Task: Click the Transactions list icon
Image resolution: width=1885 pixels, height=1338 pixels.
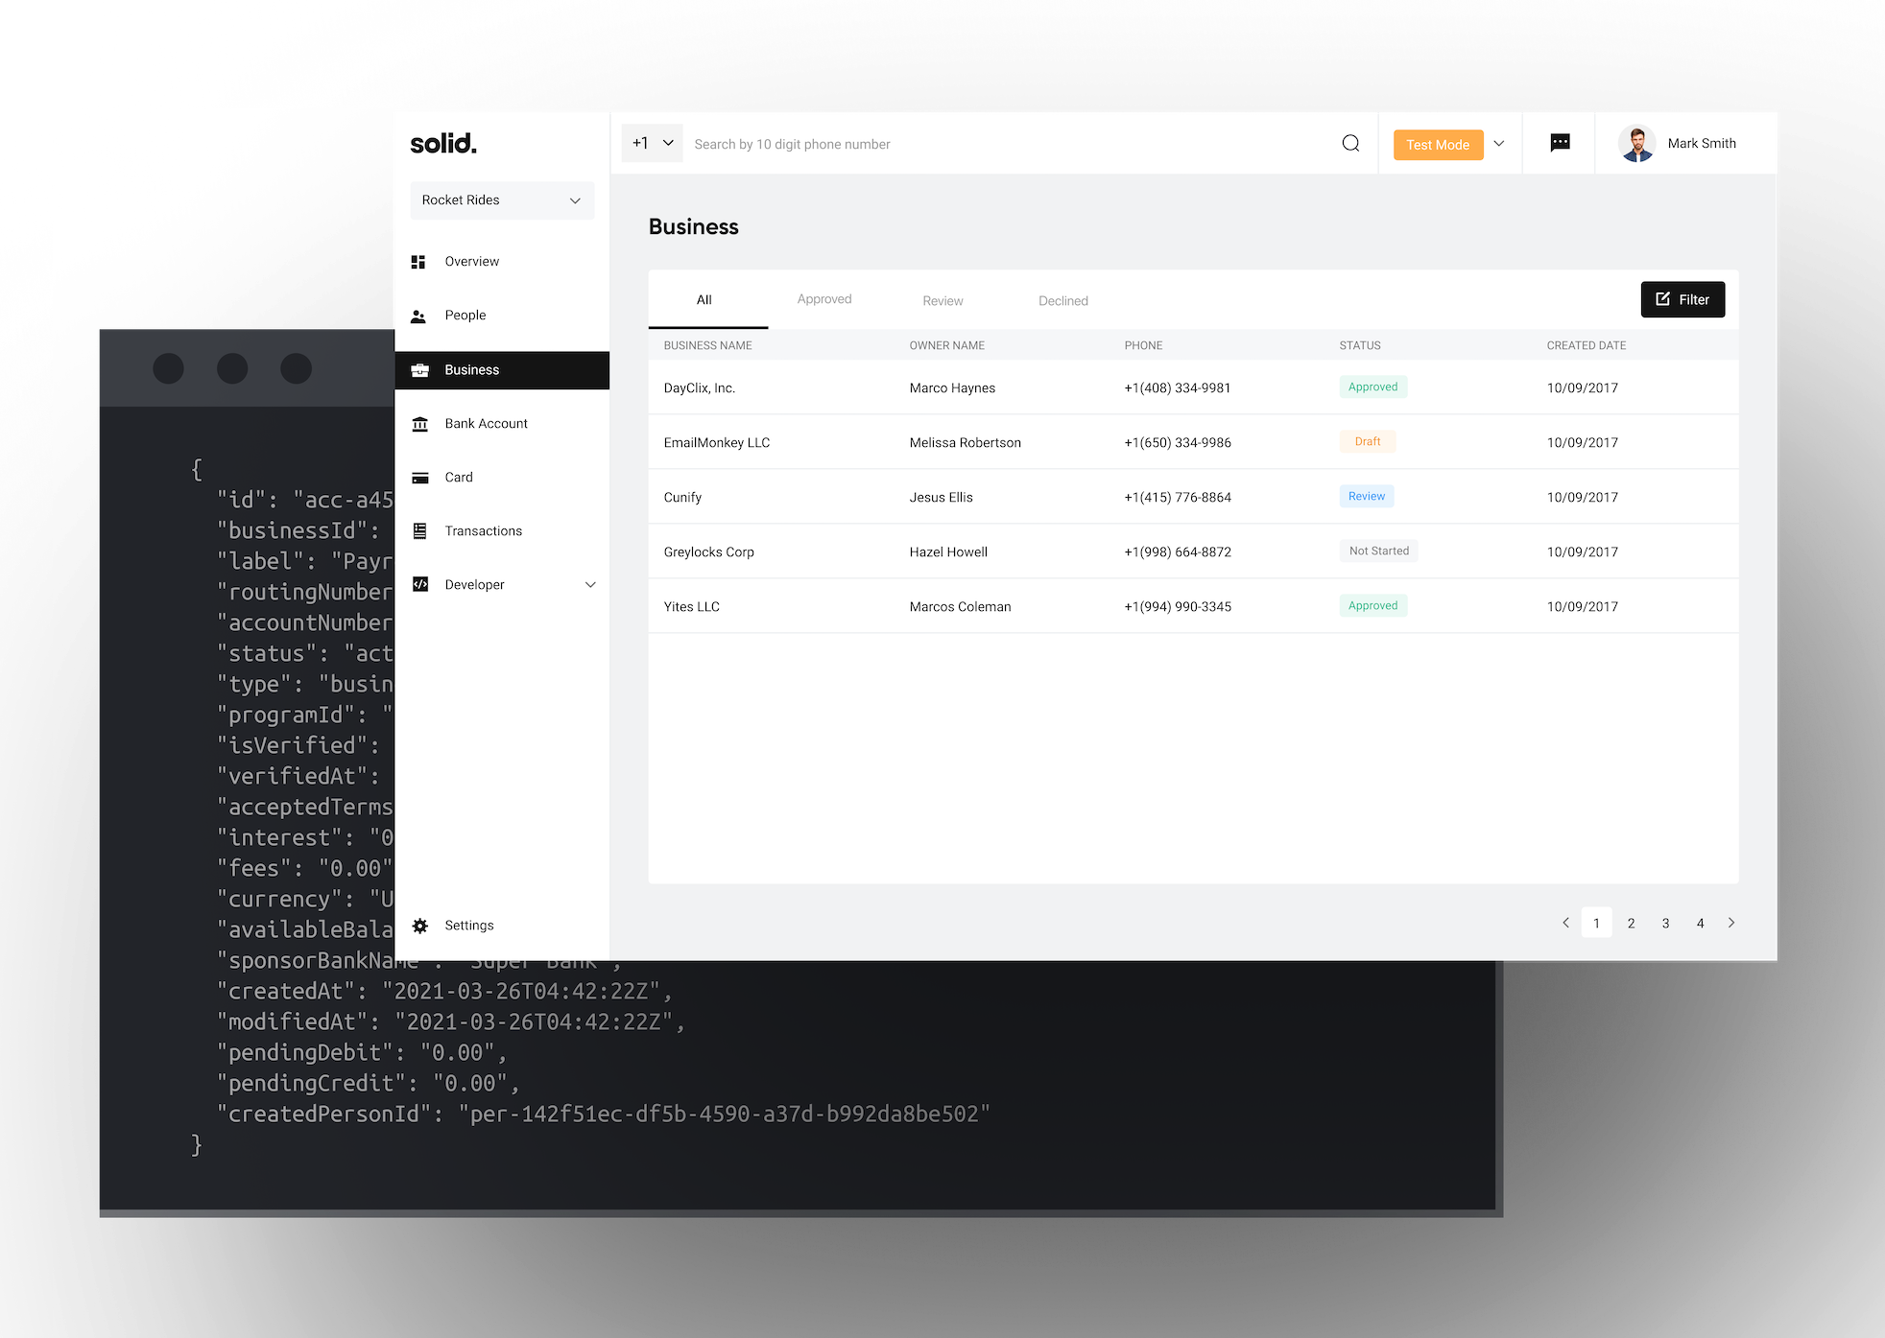Action: [x=419, y=531]
